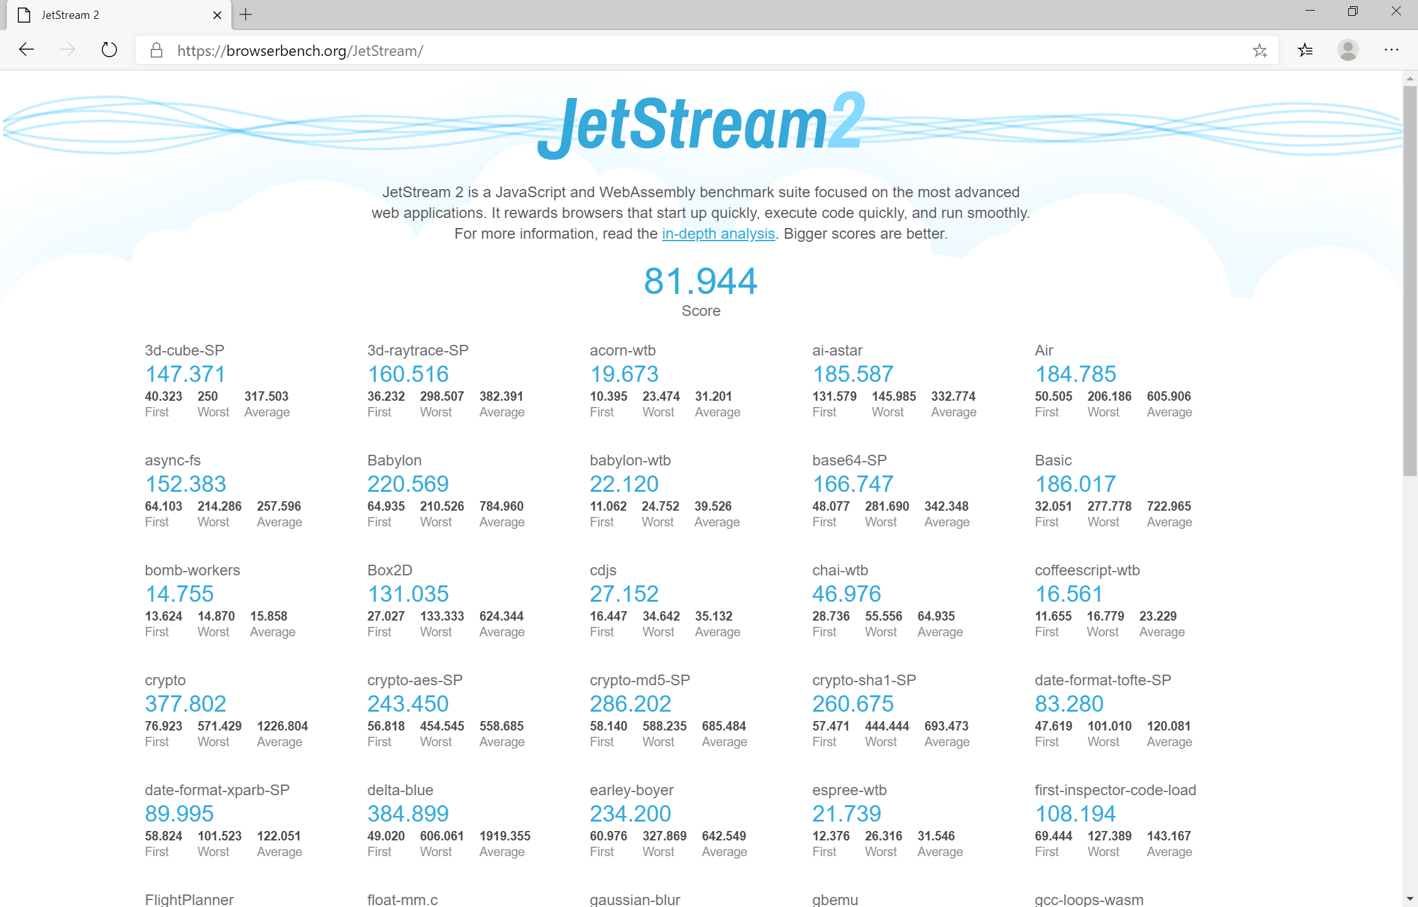
Task: Click the date-format-tofte-SP score 83.280
Action: [1069, 704]
